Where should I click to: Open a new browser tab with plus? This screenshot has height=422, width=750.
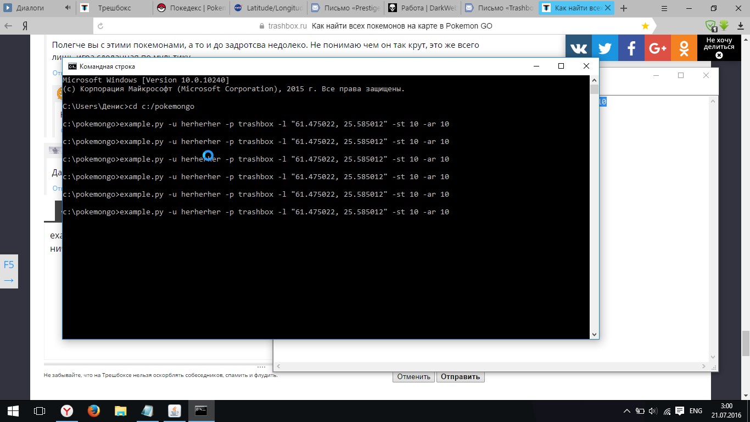623,8
